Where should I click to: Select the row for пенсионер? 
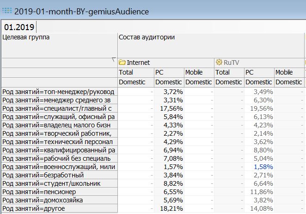[x=59, y=192]
